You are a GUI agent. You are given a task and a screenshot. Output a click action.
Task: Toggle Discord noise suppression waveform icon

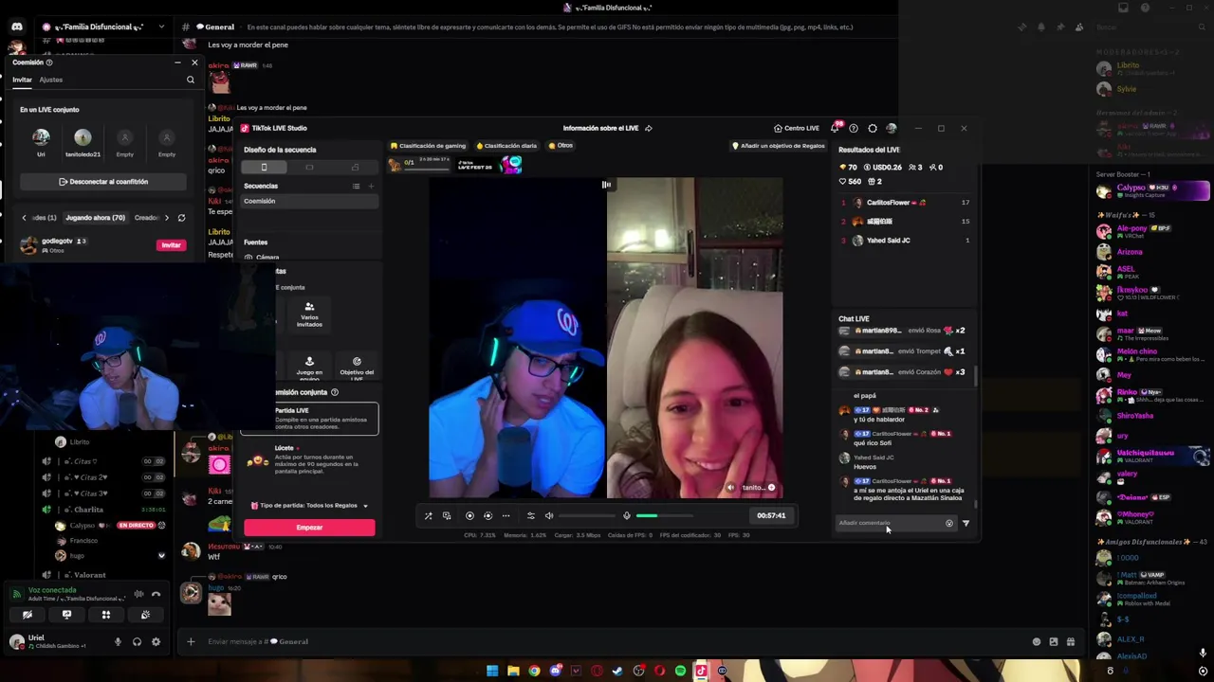pyautogui.click(x=138, y=594)
